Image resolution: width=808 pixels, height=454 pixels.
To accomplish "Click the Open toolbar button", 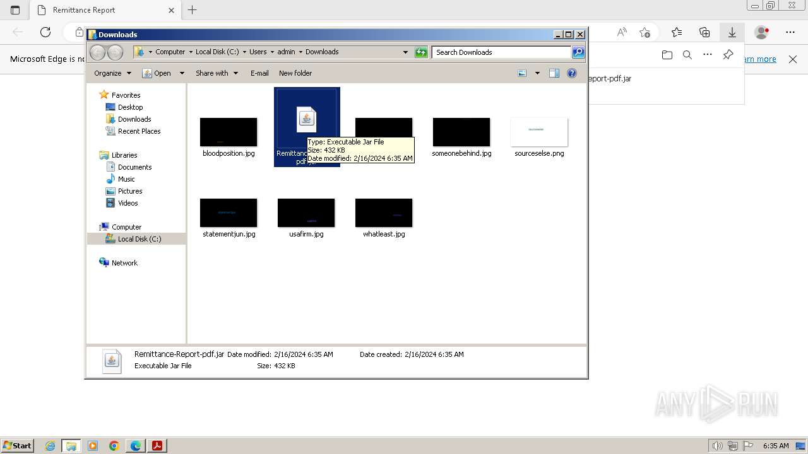I will (x=157, y=73).
